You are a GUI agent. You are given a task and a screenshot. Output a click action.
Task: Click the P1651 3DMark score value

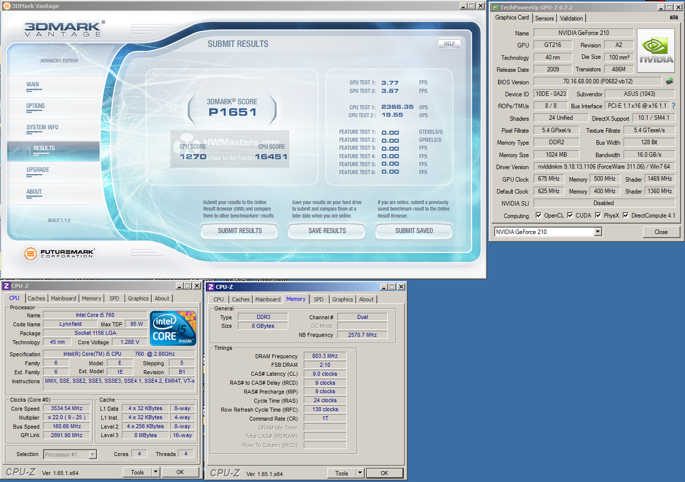click(232, 112)
